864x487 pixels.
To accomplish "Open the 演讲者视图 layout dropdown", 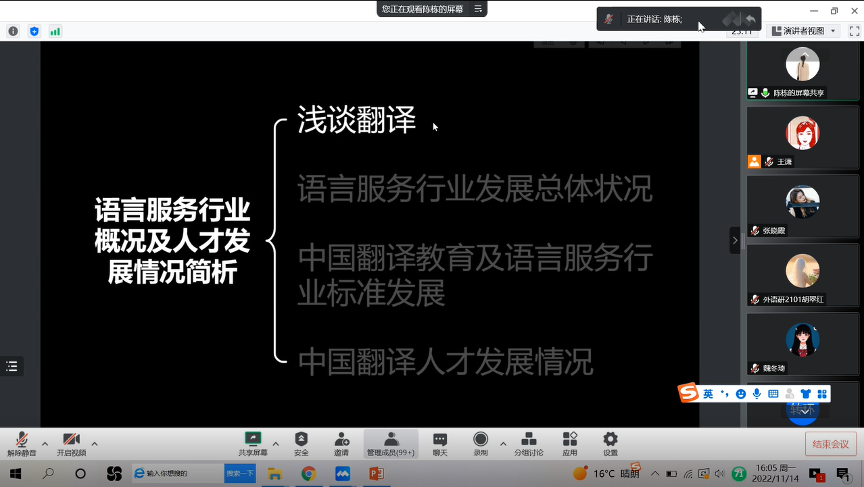I will tap(804, 31).
